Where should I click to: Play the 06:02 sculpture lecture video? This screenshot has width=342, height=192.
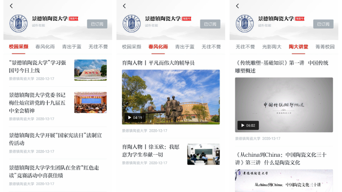[x=248, y=125]
